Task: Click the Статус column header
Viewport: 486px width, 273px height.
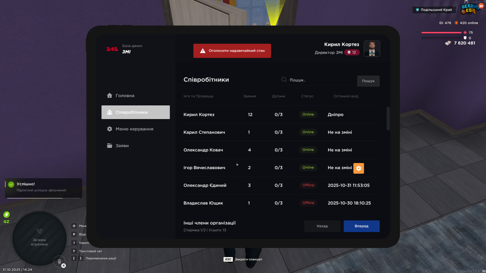Action: point(308,96)
